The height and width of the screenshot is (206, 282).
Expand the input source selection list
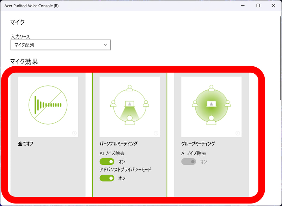pyautogui.click(x=61, y=45)
